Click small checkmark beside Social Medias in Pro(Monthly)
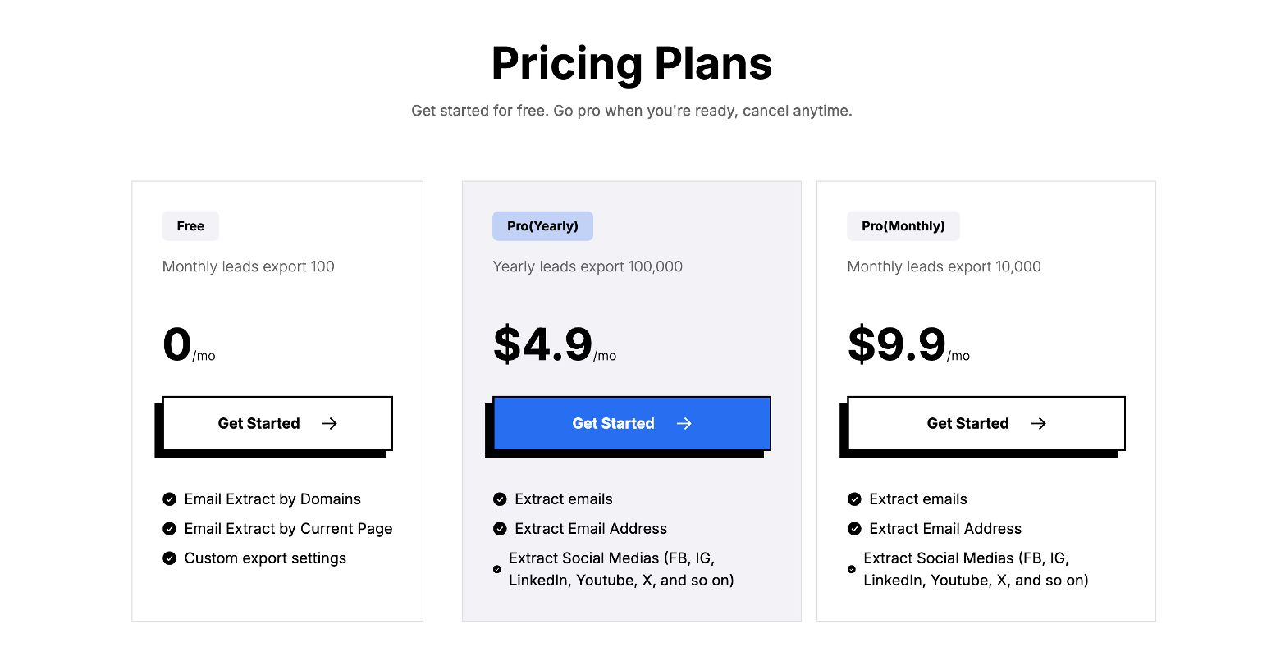Viewport: 1276px width, 656px height. 852,569
